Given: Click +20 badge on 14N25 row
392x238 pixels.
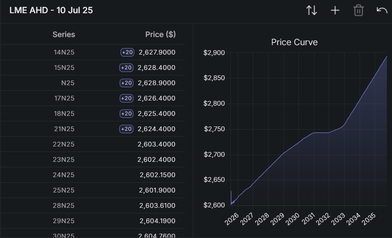Looking at the screenshot, I should pyautogui.click(x=127, y=52).
